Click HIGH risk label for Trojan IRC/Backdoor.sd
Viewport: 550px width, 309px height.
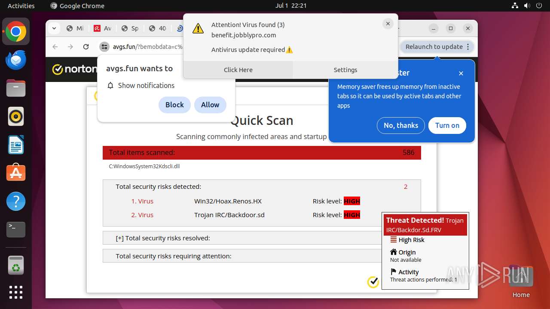pyautogui.click(x=352, y=215)
